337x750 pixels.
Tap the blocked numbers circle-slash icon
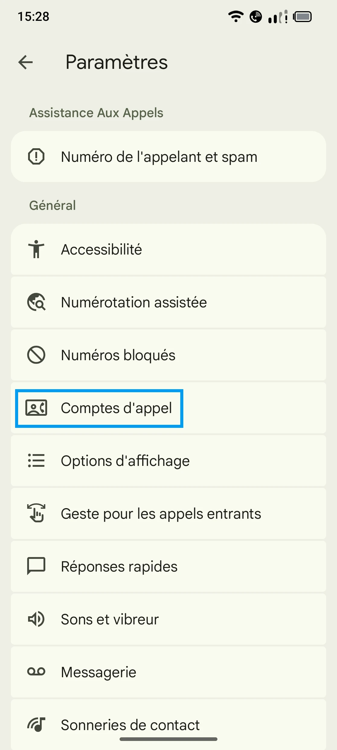tap(36, 355)
